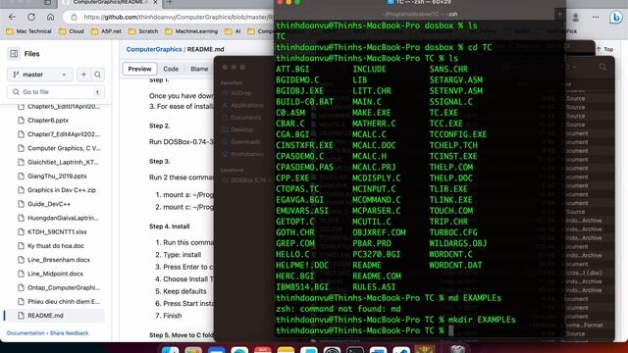Open the Documentation link
This screenshot has height=353, width=628.
(x=26, y=333)
